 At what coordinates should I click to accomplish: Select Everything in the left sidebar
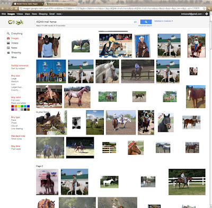[16, 34]
